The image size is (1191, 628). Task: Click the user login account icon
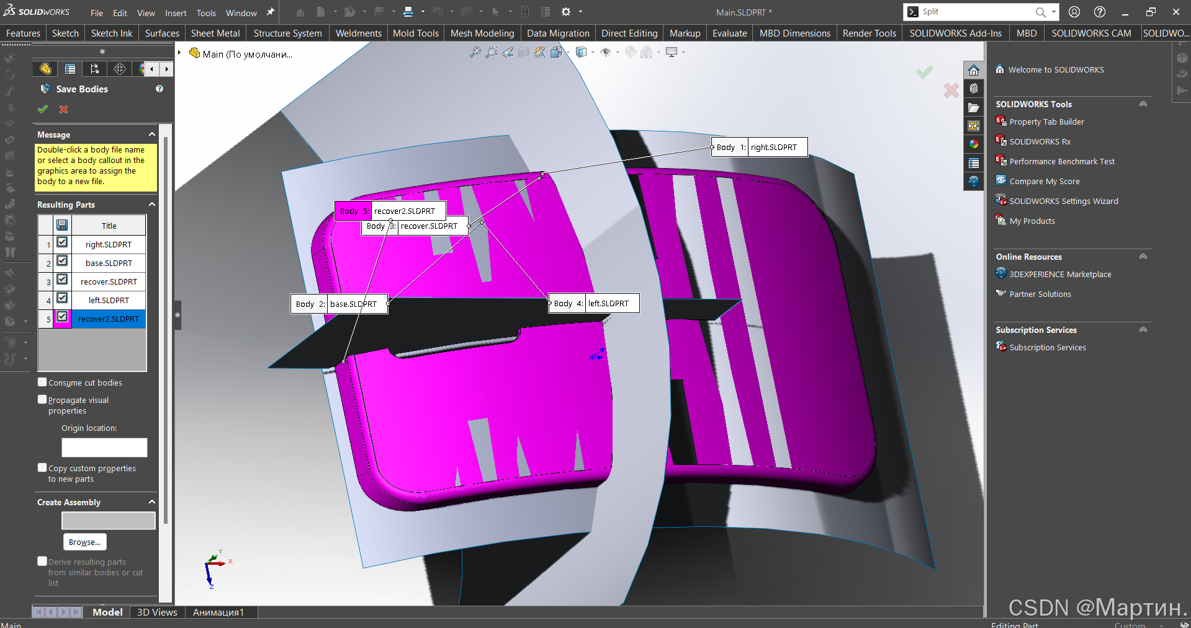point(1074,12)
